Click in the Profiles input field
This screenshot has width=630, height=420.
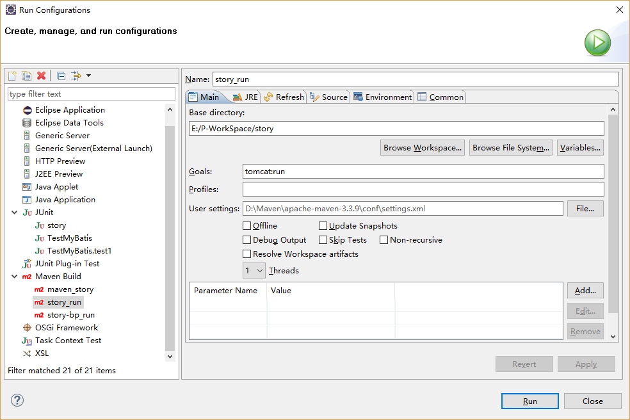click(x=423, y=190)
